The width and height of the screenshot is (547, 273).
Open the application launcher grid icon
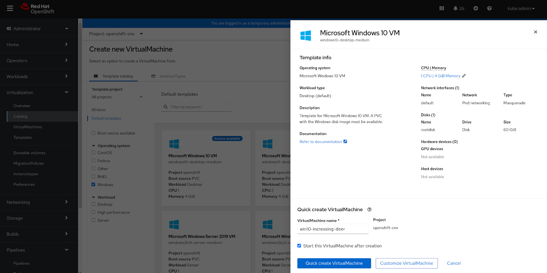[x=442, y=8]
